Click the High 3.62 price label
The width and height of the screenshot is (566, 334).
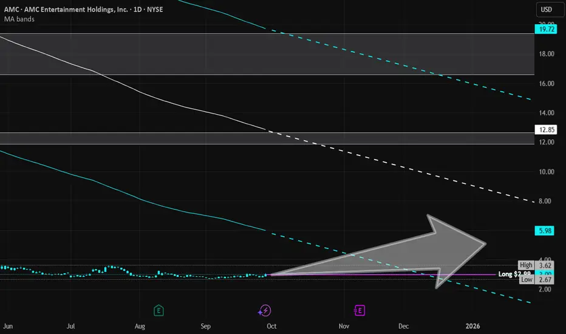pyautogui.click(x=536, y=265)
